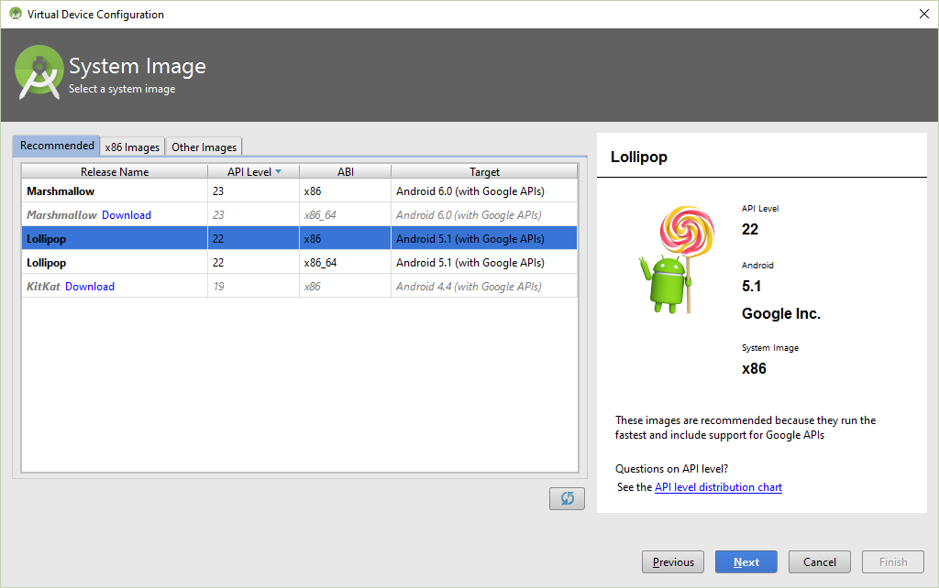939x588 pixels.
Task: Click the Virtual Device Configuration title bar icon
Action: (x=16, y=14)
